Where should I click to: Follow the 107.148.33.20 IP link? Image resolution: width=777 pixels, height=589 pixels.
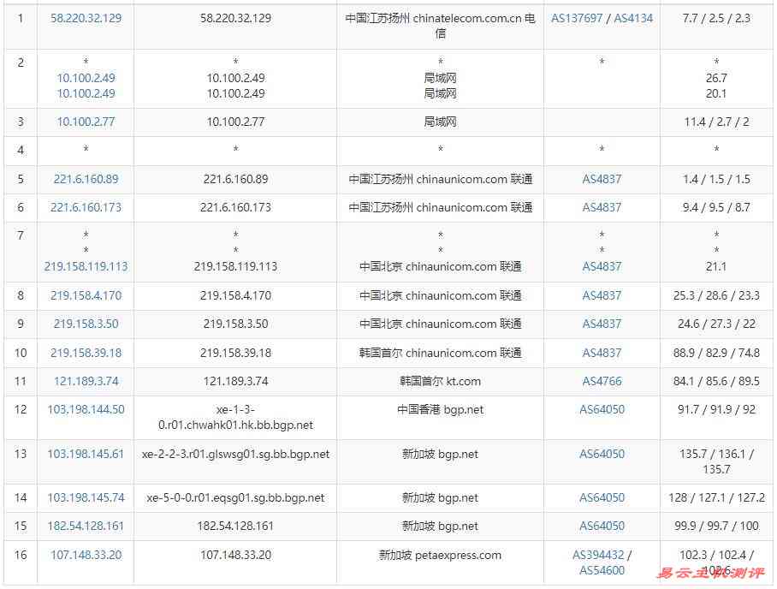tap(86, 556)
